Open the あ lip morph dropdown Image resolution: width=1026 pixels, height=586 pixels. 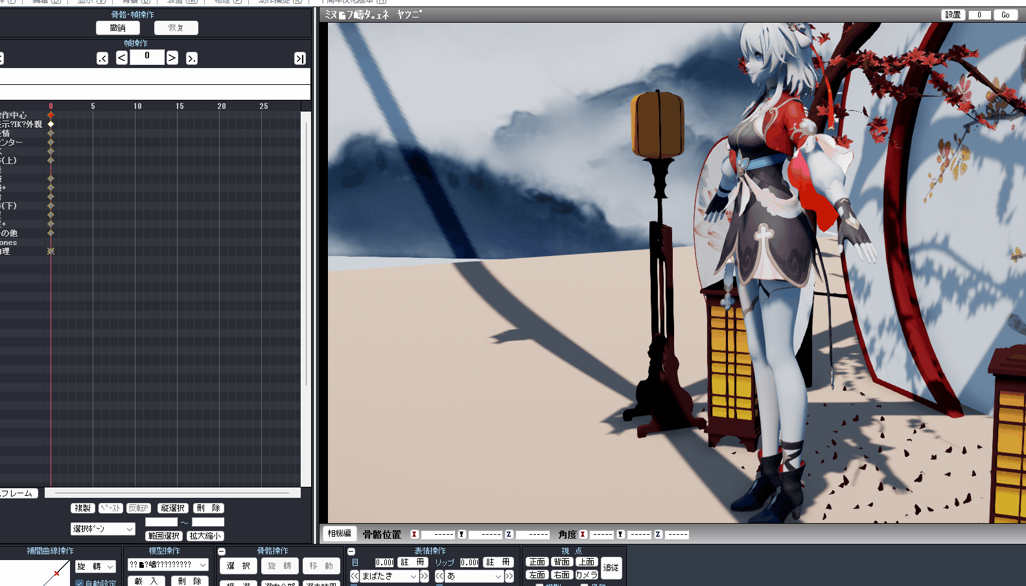click(x=474, y=576)
